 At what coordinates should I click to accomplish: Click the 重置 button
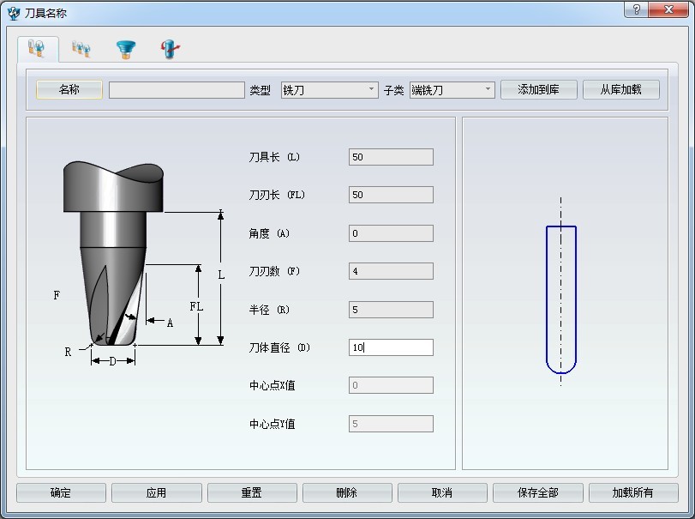pyautogui.click(x=252, y=492)
